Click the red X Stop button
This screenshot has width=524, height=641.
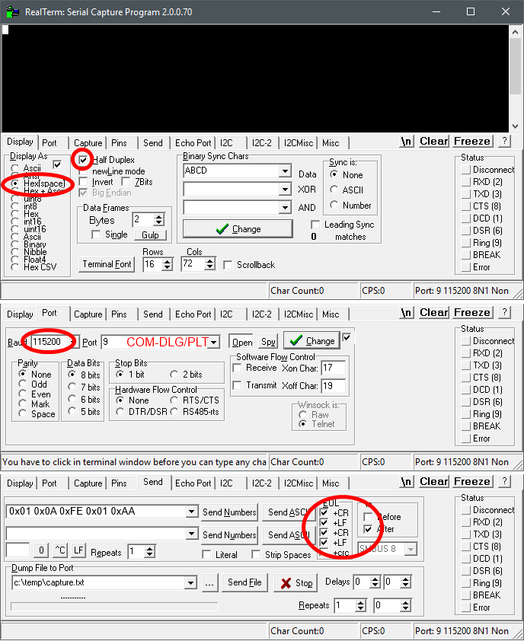[x=297, y=583]
